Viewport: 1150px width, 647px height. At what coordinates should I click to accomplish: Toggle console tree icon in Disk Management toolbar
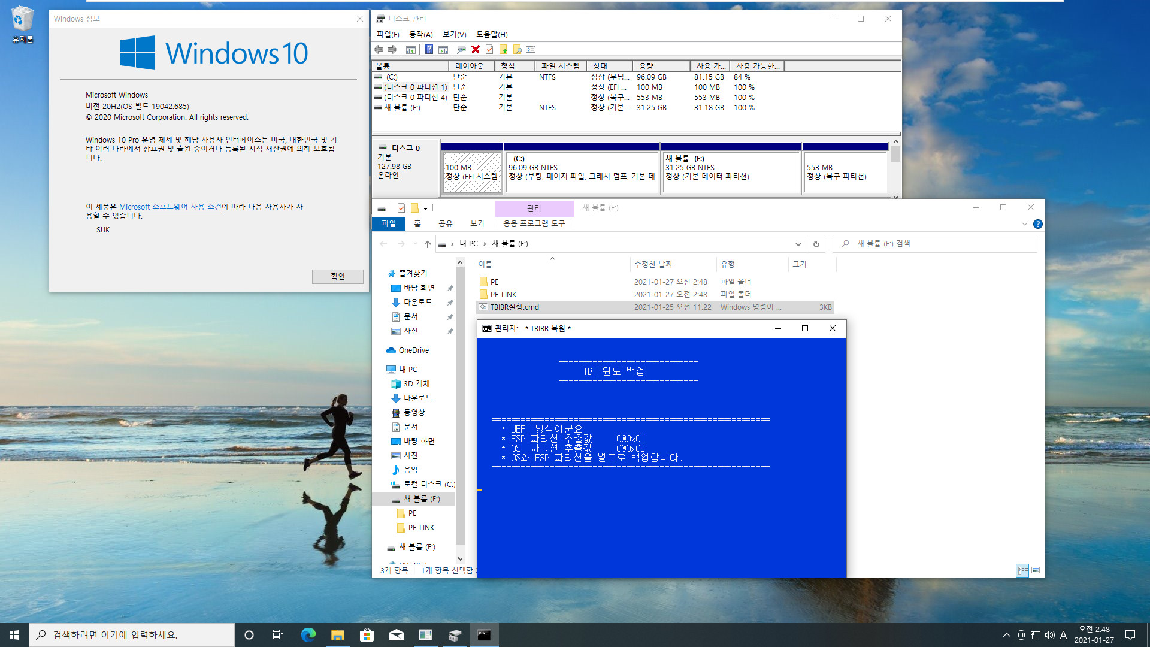click(x=411, y=50)
